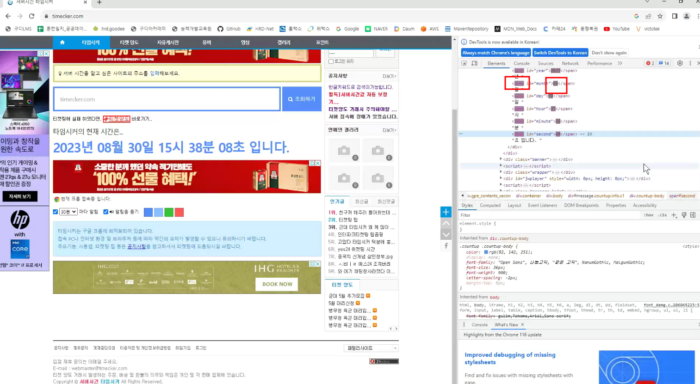Click the 자세히 보기 ad button
This screenshot has width=700, height=384.
point(20,196)
